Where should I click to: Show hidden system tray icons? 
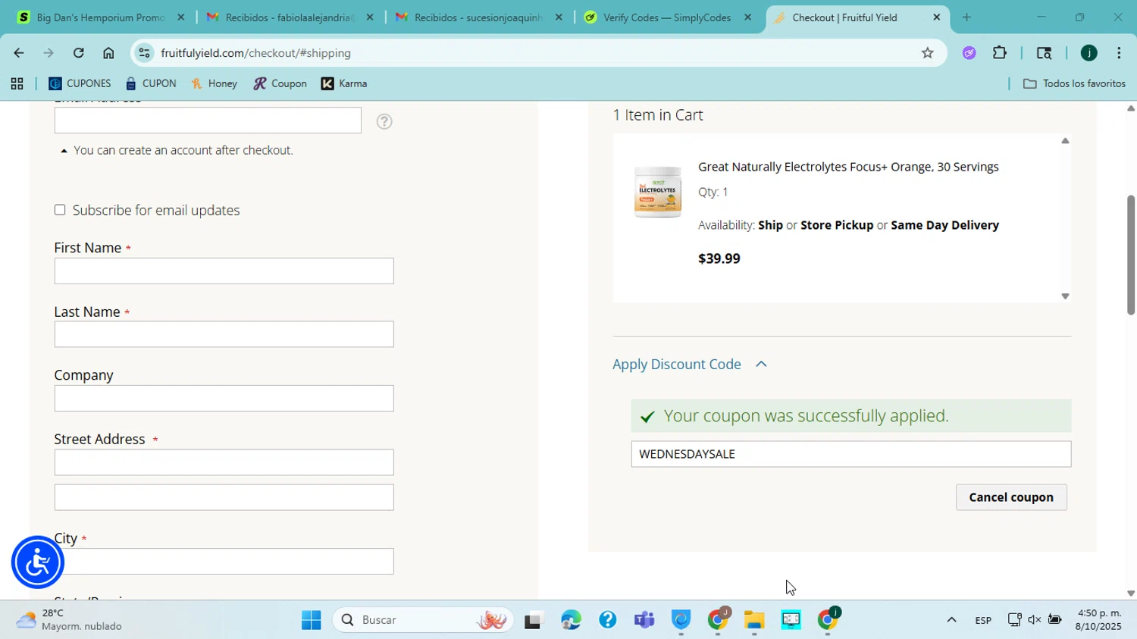coord(951,620)
